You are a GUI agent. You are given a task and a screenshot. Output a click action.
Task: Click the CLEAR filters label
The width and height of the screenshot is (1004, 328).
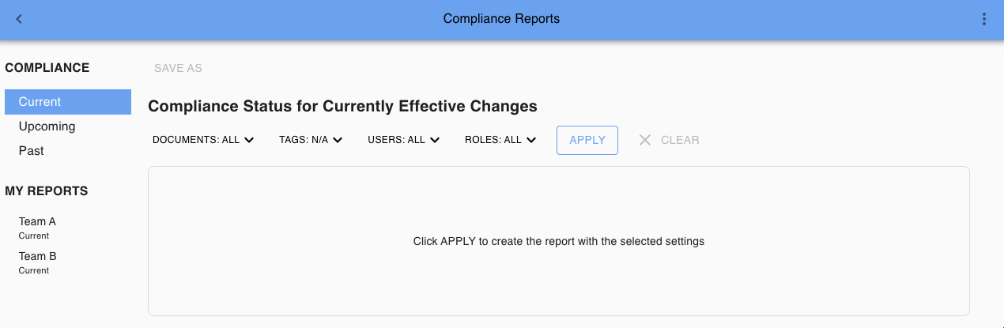tap(680, 140)
